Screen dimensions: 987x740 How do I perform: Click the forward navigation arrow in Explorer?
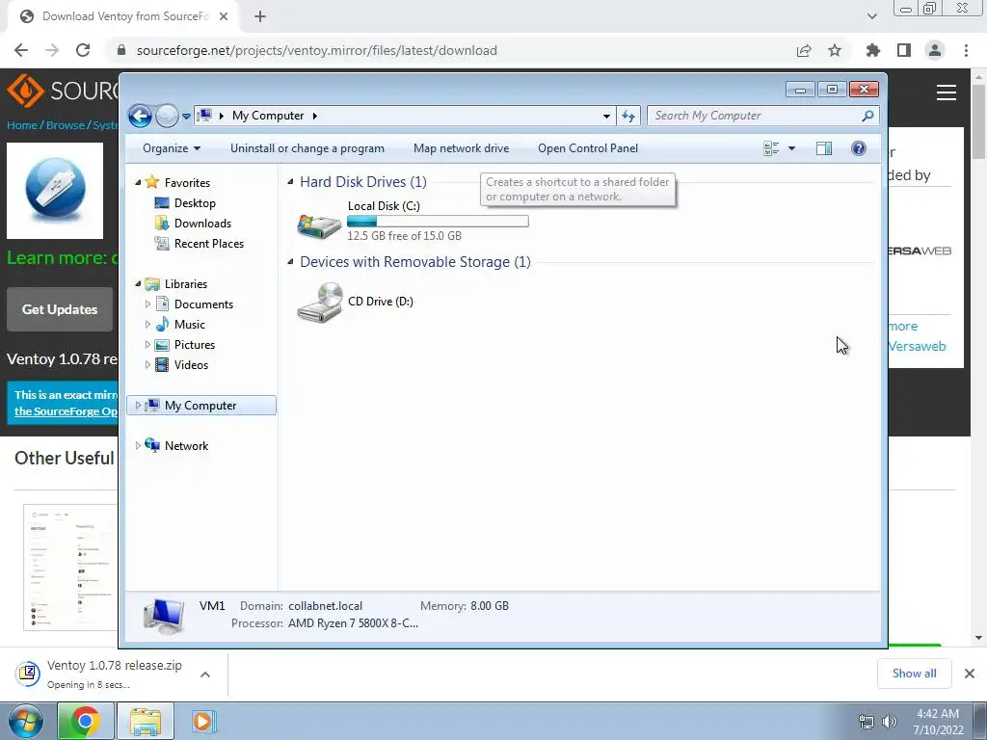tap(167, 116)
